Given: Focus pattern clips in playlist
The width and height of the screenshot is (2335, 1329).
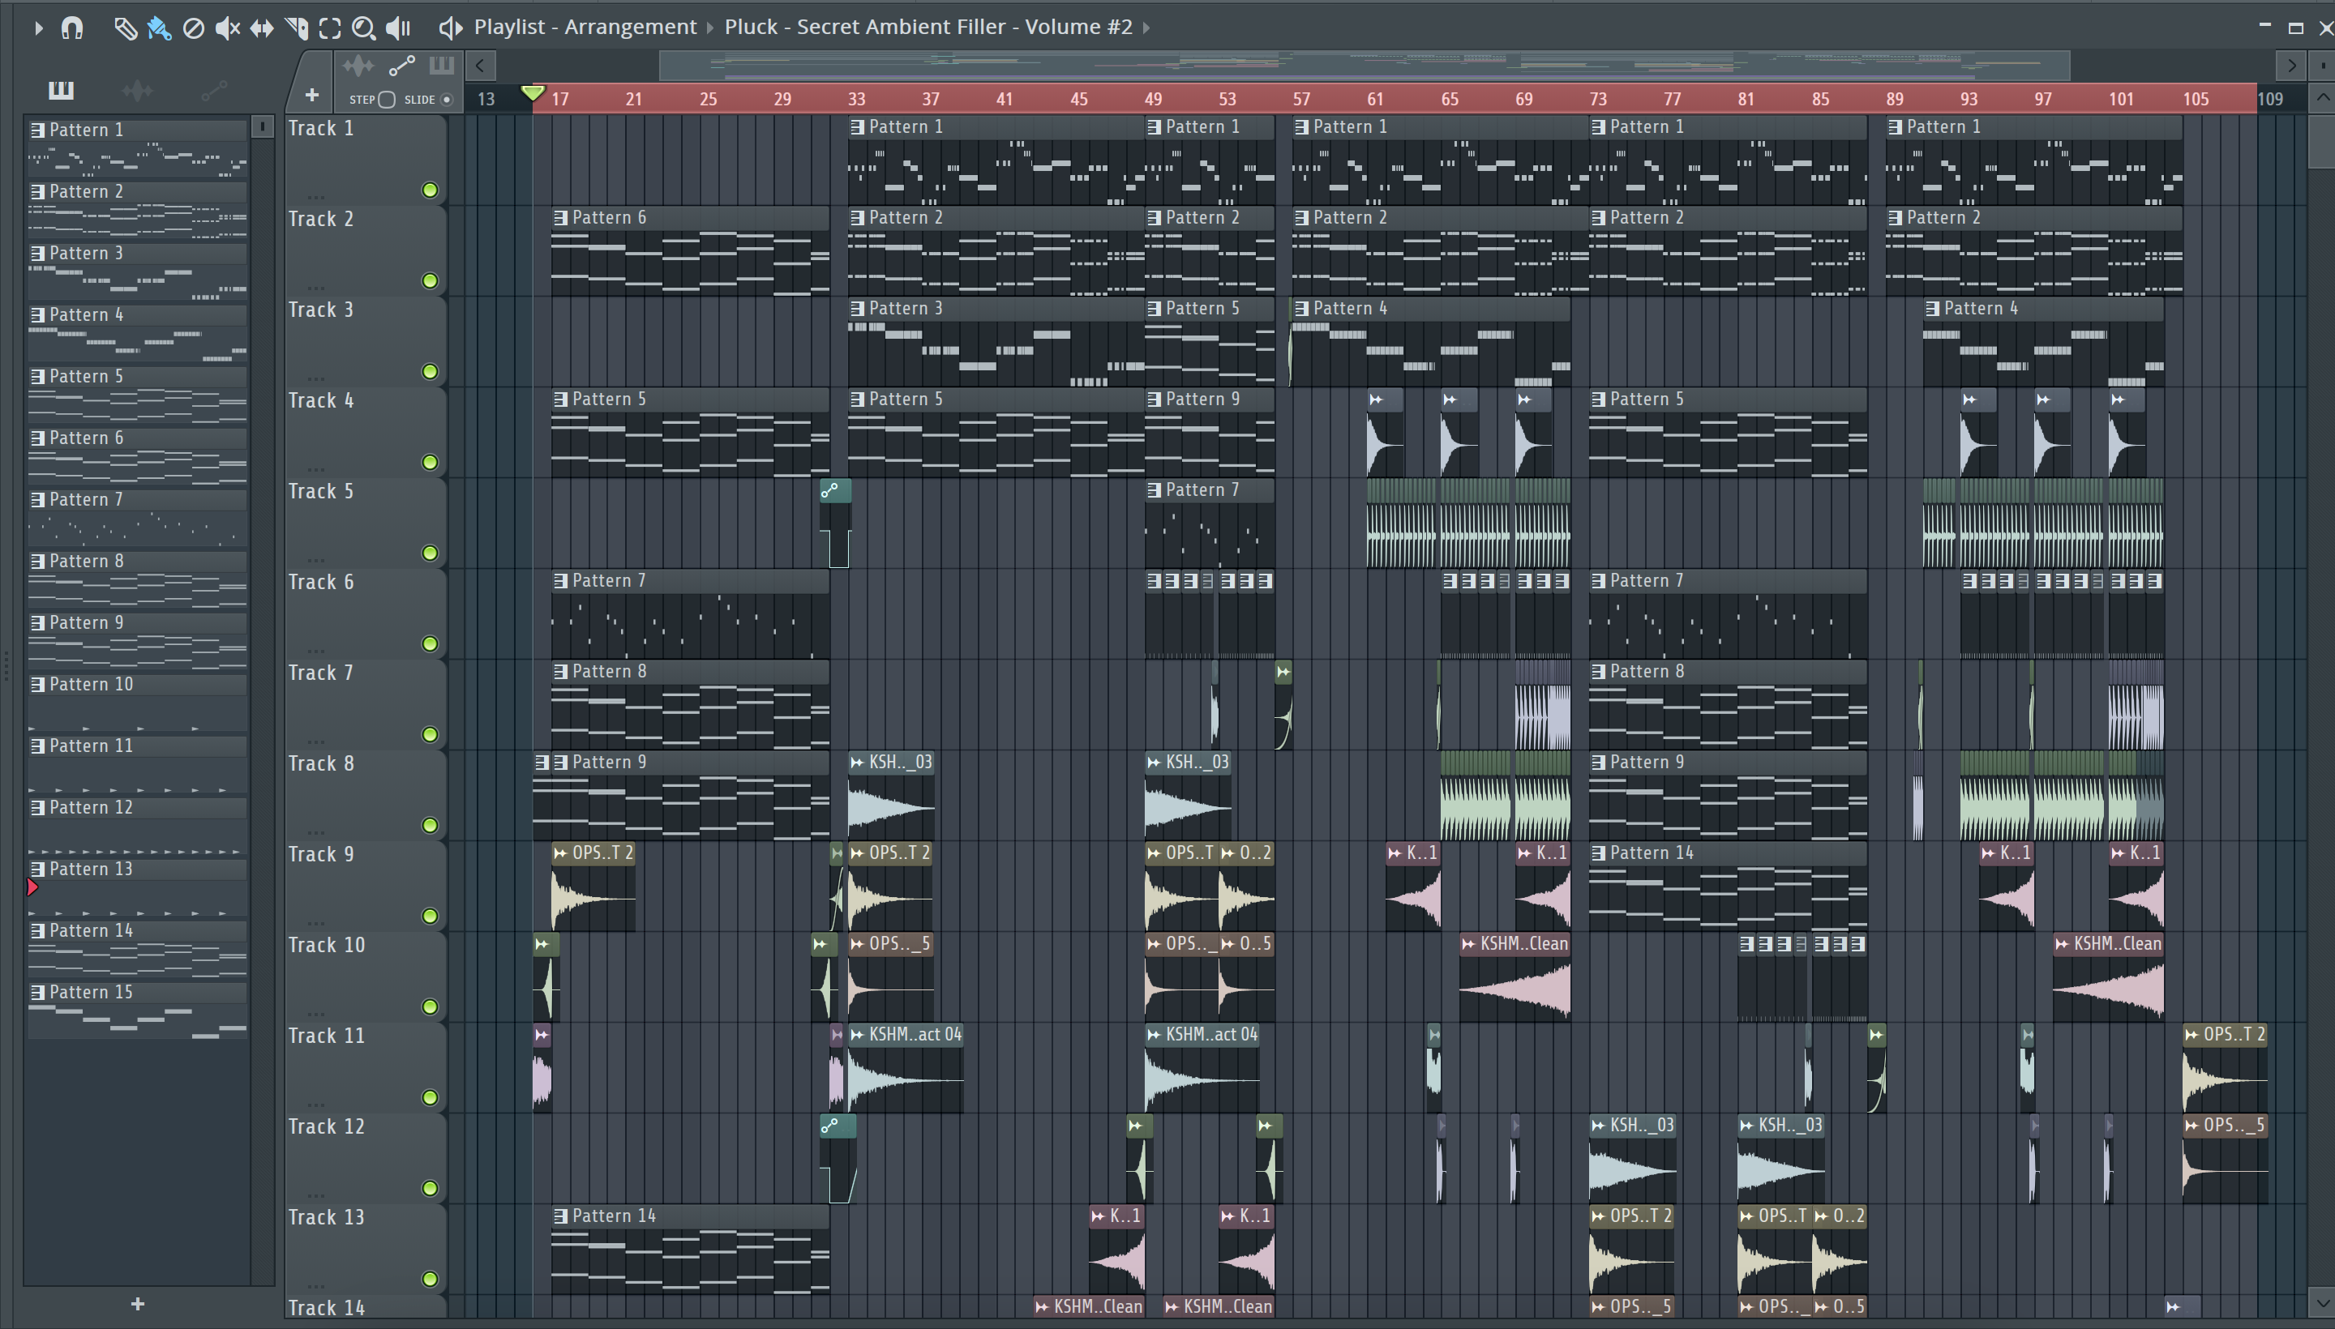Looking at the screenshot, I should point(441,66).
